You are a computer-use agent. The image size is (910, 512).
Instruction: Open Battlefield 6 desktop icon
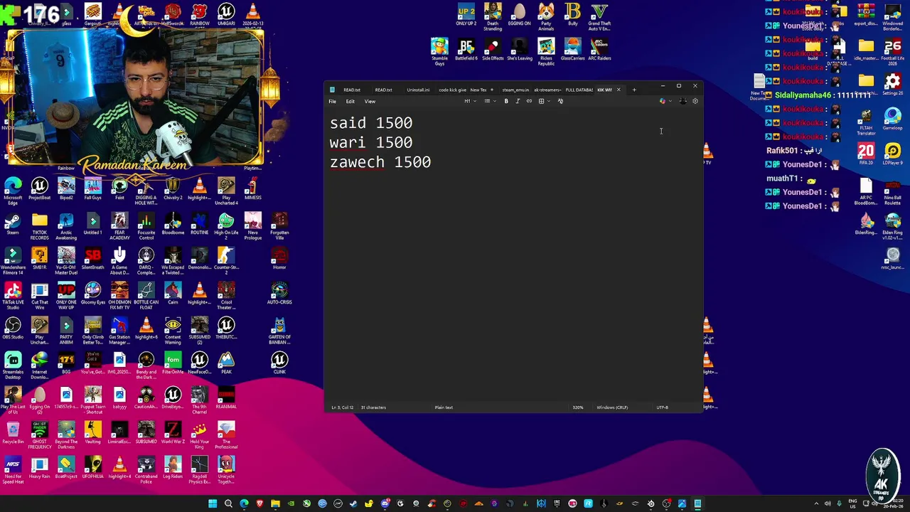(466, 50)
